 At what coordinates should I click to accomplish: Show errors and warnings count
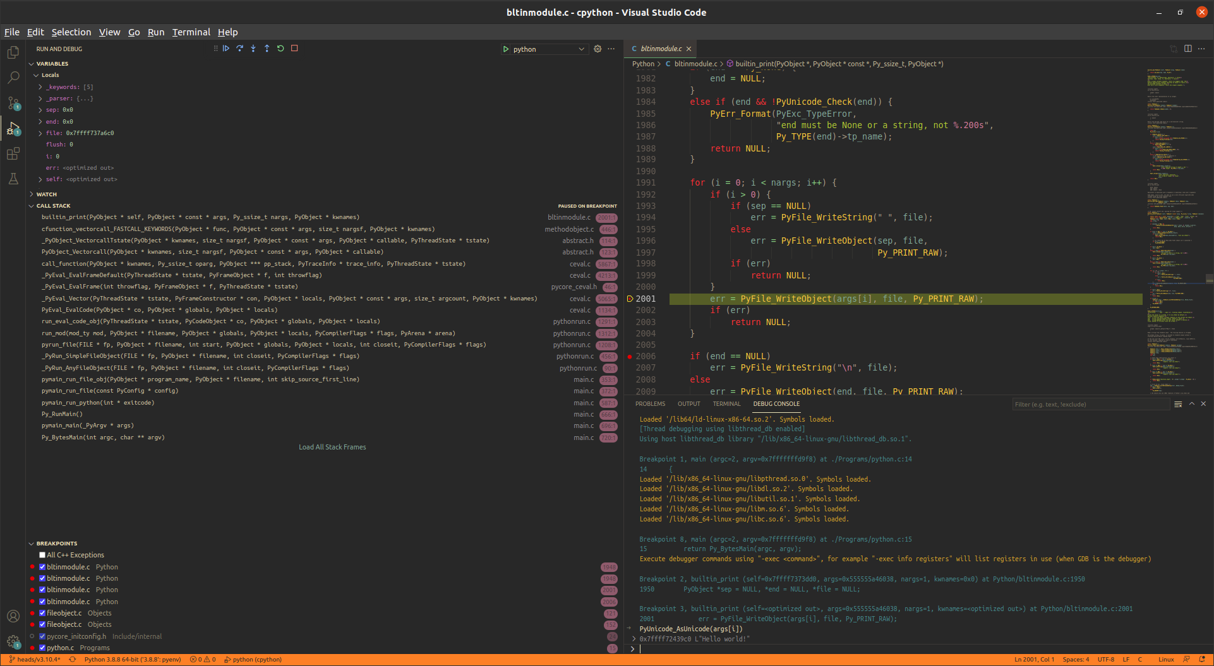click(203, 660)
